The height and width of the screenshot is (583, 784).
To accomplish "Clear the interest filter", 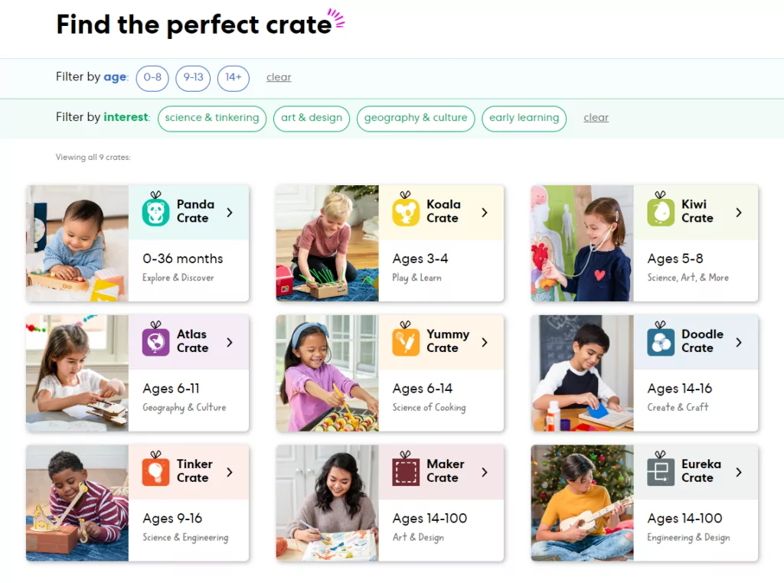I will click(596, 118).
